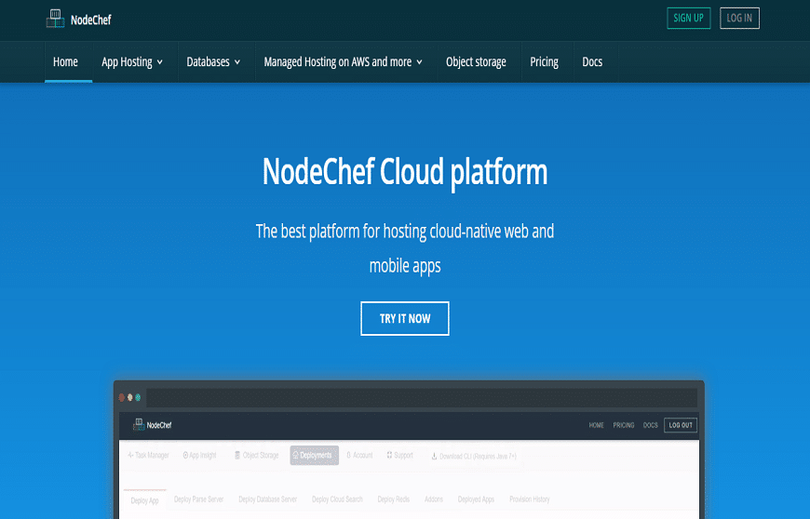Click DOCS link in dashboard preview

651,425
